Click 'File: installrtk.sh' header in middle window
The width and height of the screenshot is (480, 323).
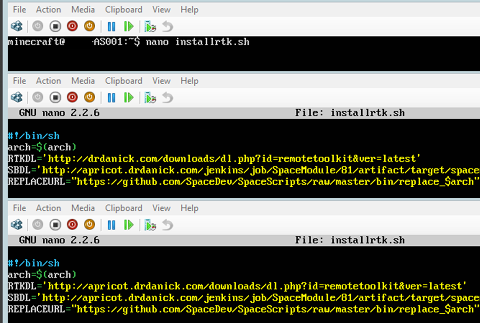click(x=350, y=113)
